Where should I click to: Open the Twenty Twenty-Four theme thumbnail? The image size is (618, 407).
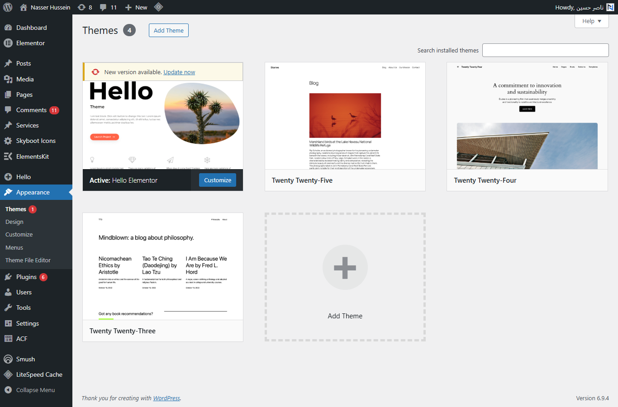click(x=527, y=116)
